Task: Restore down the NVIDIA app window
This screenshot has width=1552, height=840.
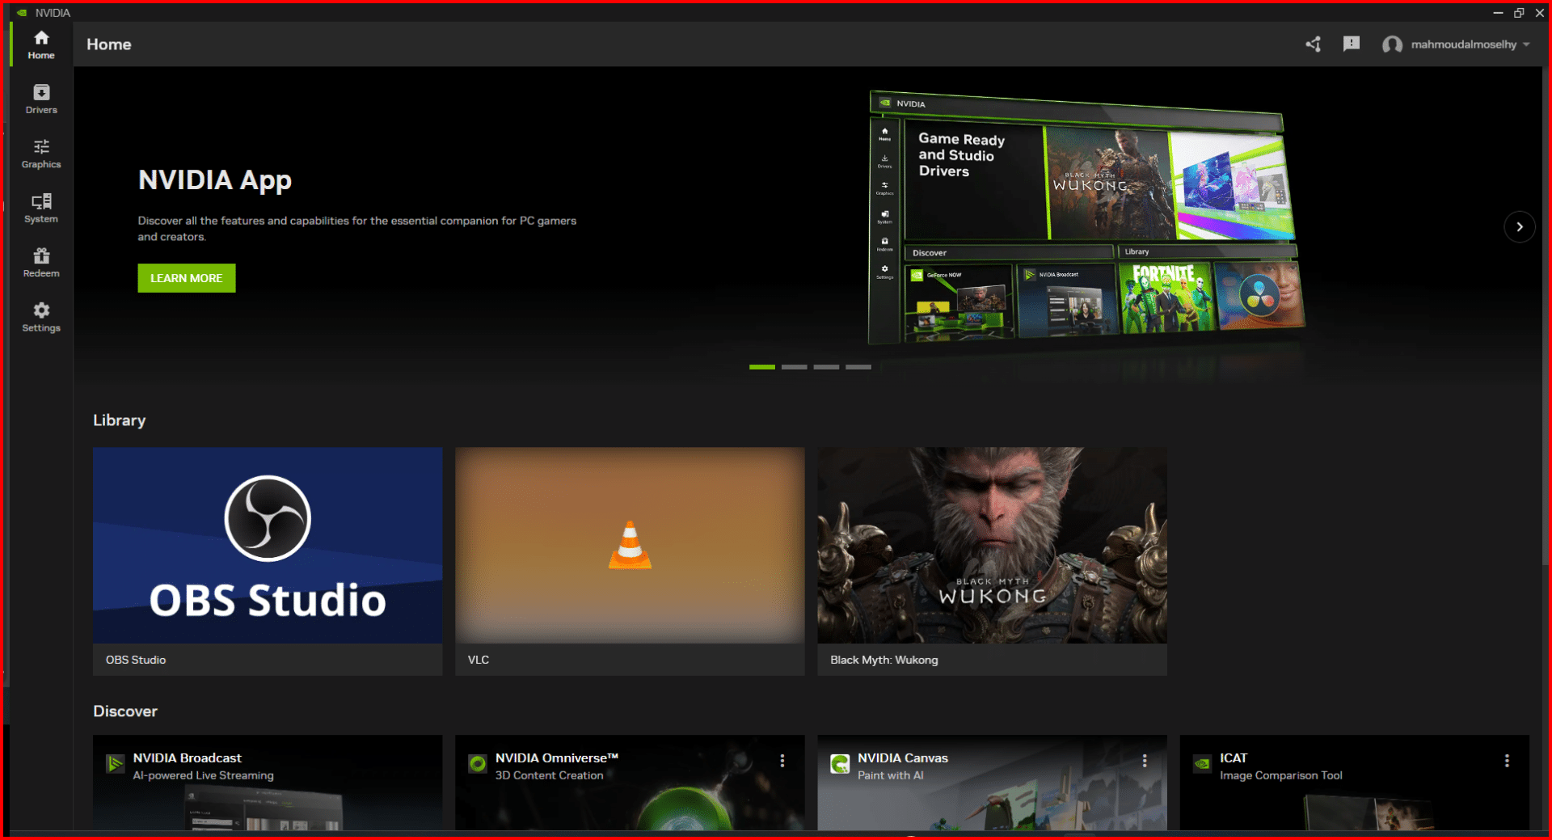Action: [x=1519, y=13]
